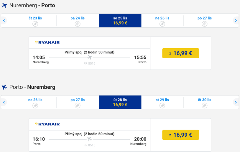Click the Ryanair logo on the return flight
The height and width of the screenshot is (152, 240).
coord(47,124)
